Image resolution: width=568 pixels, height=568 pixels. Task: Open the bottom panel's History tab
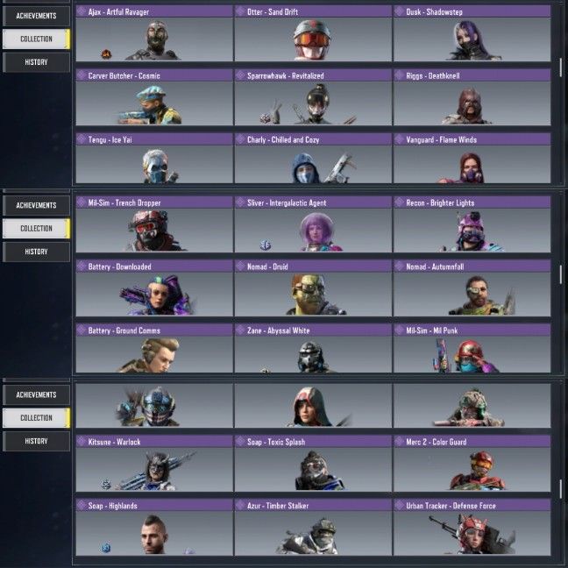click(x=36, y=441)
